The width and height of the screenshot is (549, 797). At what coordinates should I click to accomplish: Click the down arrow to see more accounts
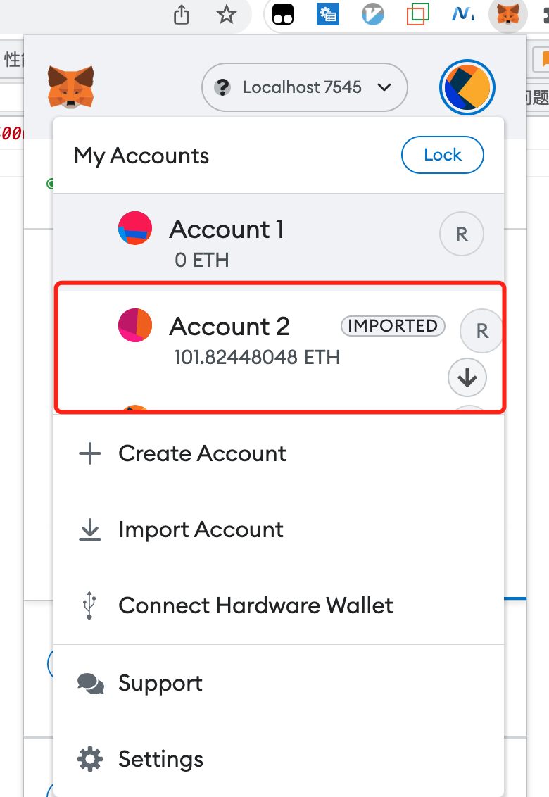[467, 377]
